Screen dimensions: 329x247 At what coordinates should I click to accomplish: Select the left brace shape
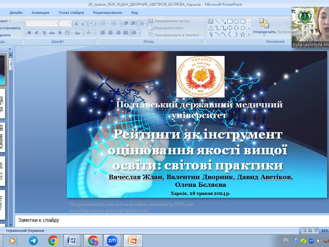click(x=230, y=34)
